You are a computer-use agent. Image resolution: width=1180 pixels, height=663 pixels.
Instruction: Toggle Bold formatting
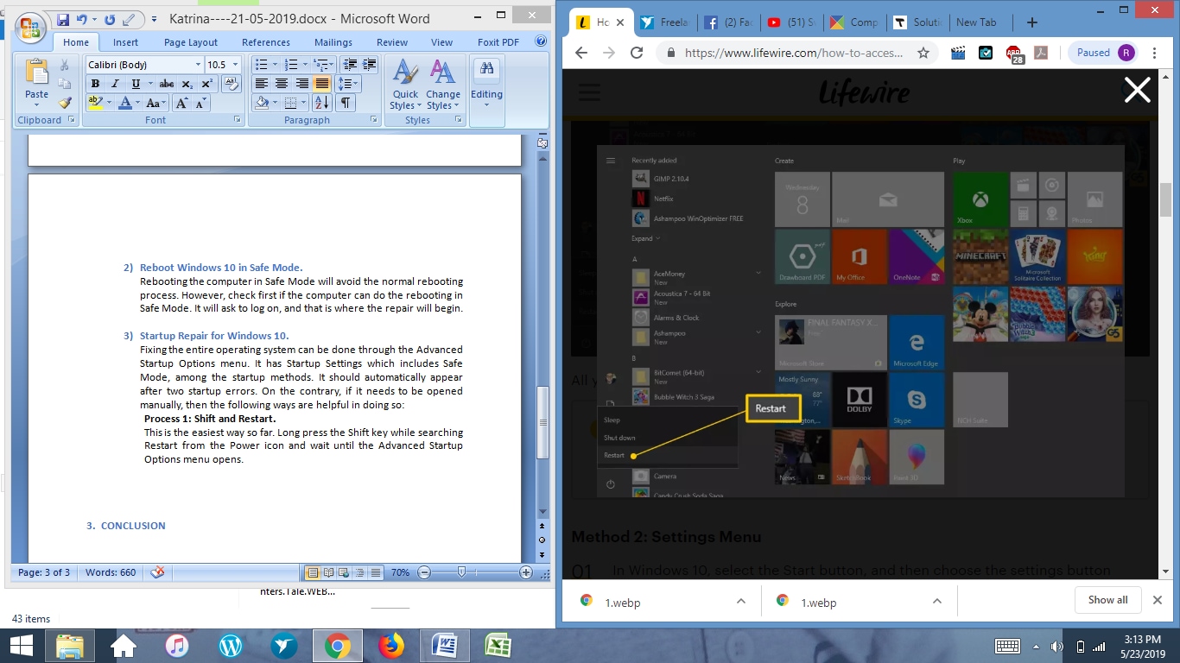(95, 84)
